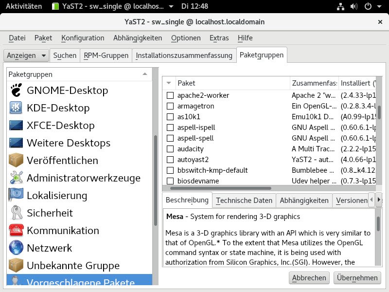This screenshot has height=292, width=389.
Task: Click the Kommunikation red telephone icon
Action: coord(16,230)
